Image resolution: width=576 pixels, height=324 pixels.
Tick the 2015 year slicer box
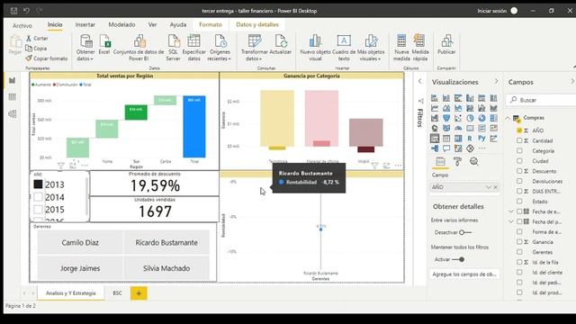(38, 210)
